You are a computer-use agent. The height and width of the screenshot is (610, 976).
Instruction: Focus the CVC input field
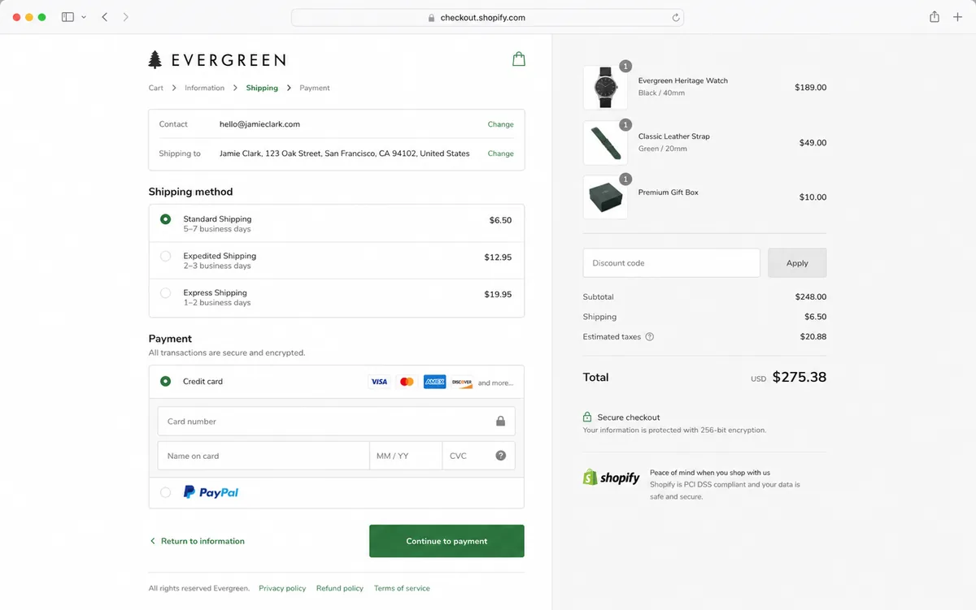pyautogui.click(x=479, y=456)
